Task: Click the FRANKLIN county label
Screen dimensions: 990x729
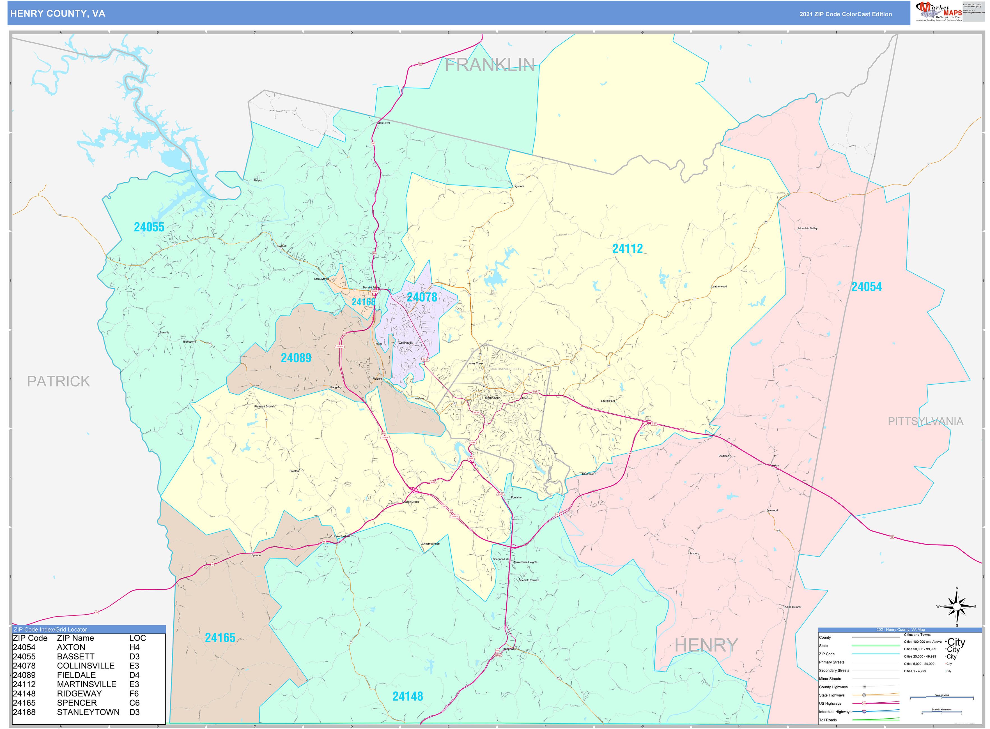Action: tap(490, 65)
